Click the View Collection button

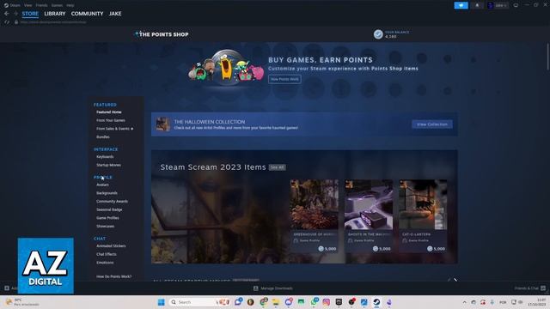click(431, 124)
